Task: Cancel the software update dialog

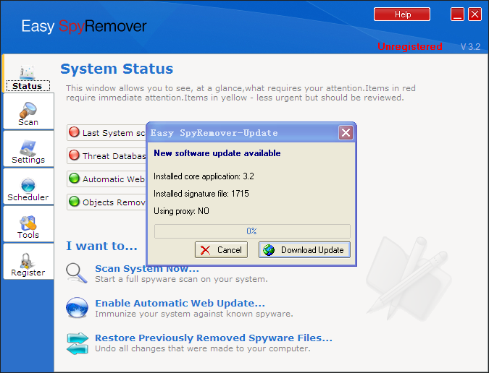Action: [221, 250]
